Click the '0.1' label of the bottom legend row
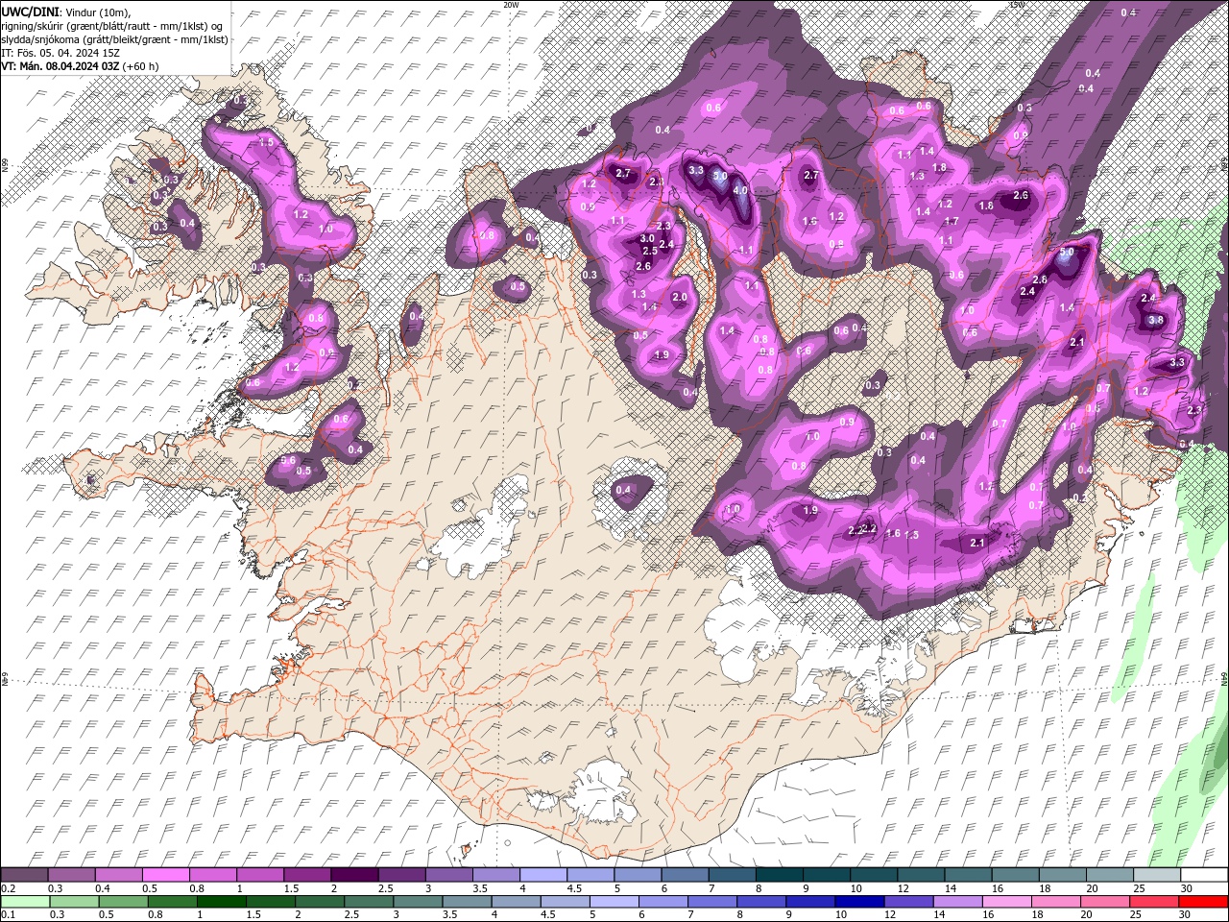 point(8,915)
